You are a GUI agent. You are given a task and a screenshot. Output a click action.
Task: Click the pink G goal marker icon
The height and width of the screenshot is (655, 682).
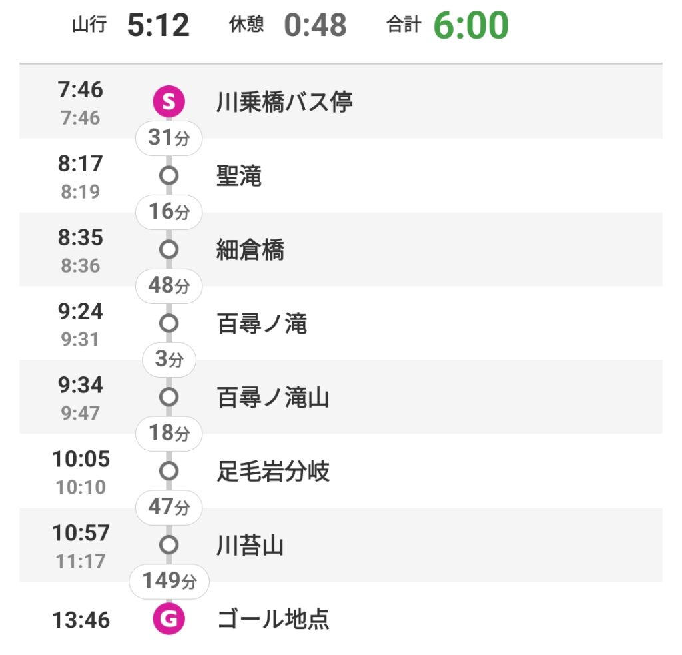click(169, 618)
